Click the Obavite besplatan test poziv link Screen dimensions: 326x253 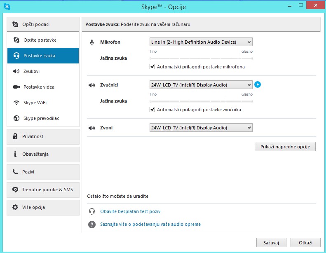tap(130, 211)
